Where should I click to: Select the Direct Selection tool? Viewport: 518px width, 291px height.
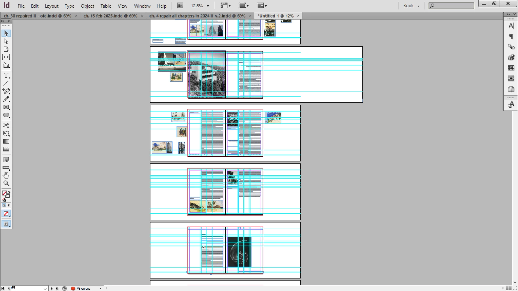(6, 41)
